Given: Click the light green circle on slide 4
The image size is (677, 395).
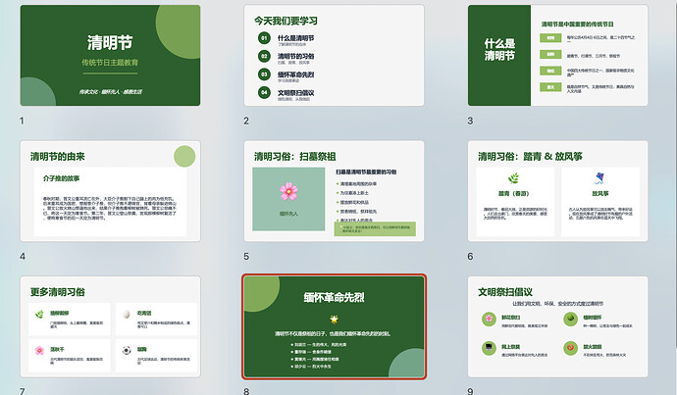Looking at the screenshot, I should pos(184,156).
